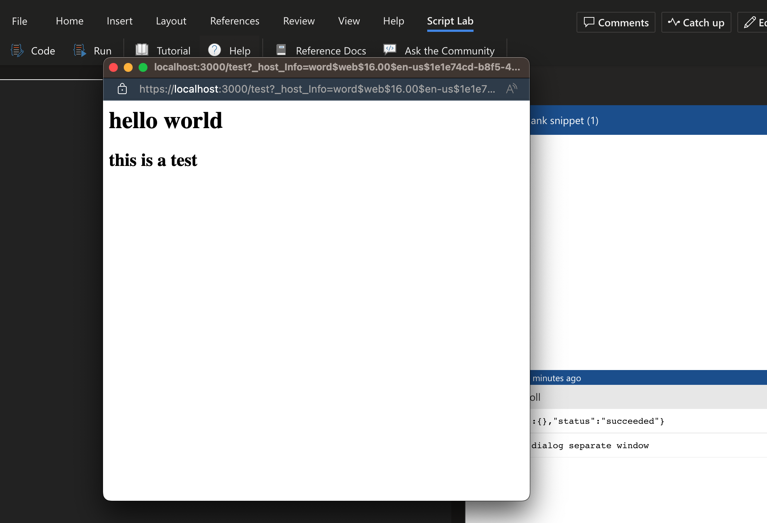Open the text size reader icon
The width and height of the screenshot is (767, 523).
(x=512, y=89)
